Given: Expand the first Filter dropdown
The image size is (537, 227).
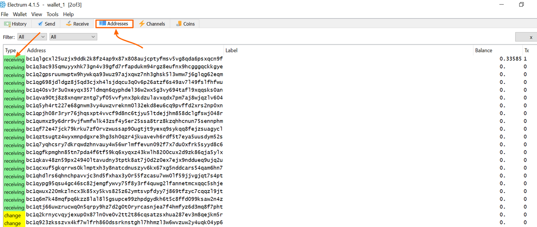Looking at the screenshot, I should coord(31,37).
